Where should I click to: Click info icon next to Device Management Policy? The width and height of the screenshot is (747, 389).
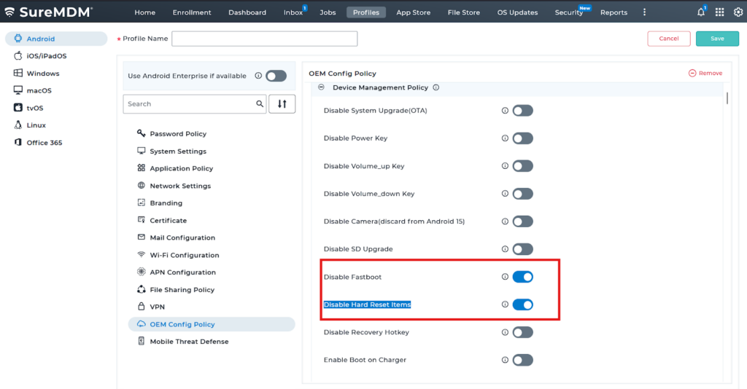[436, 87]
